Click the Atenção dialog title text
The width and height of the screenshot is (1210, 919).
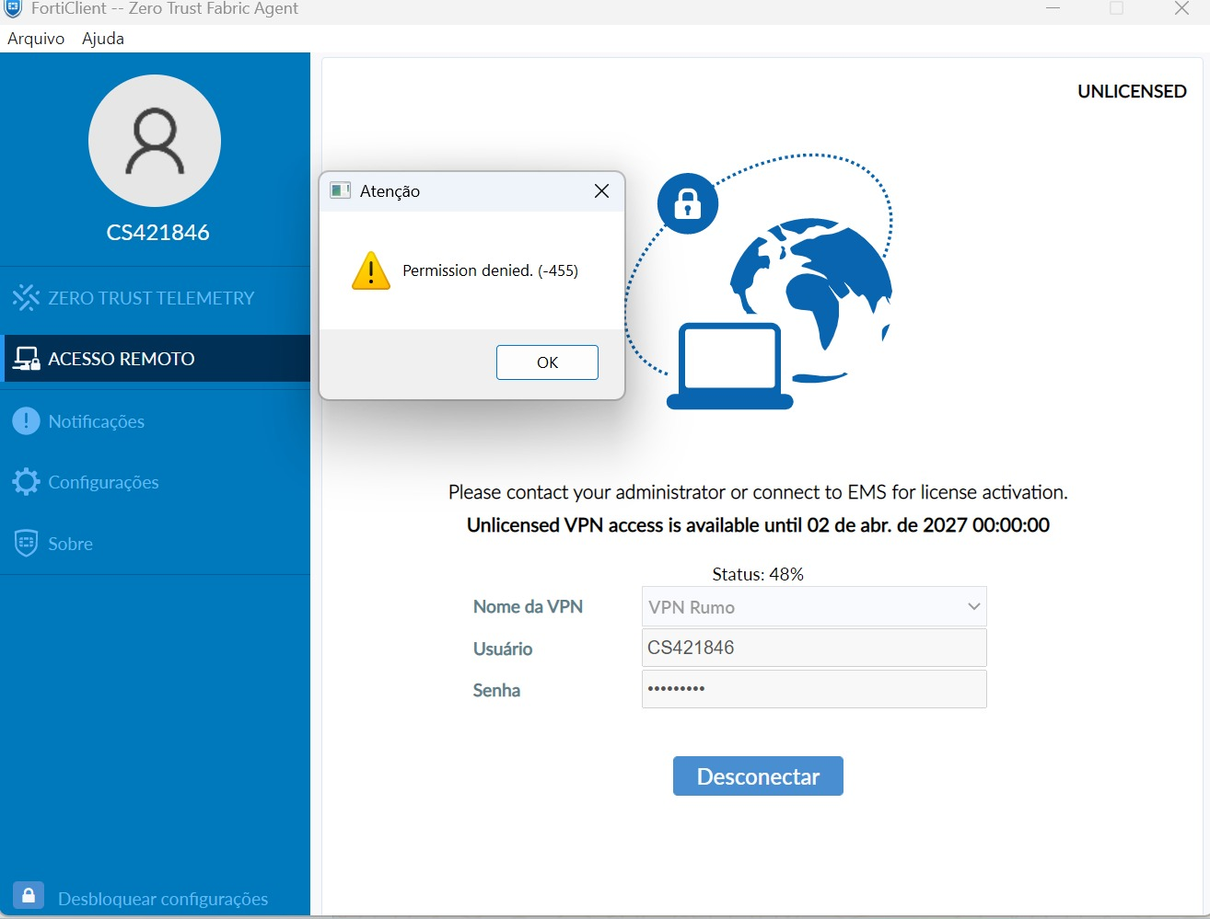[x=390, y=191]
